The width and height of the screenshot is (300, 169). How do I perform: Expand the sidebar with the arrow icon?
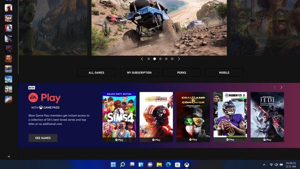(x=8, y=157)
